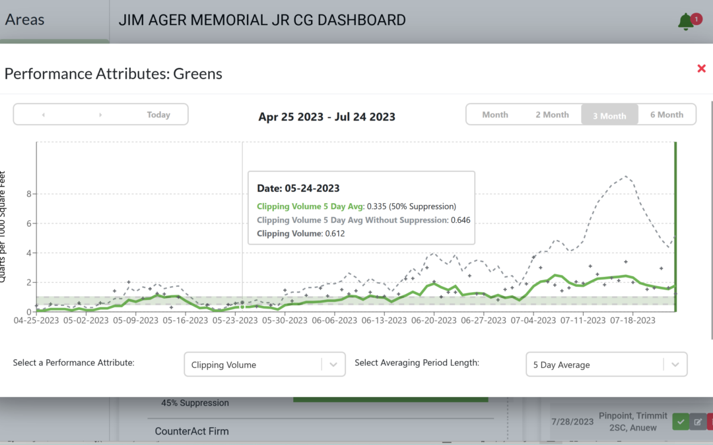Switch chart range to Month

pyautogui.click(x=495, y=115)
